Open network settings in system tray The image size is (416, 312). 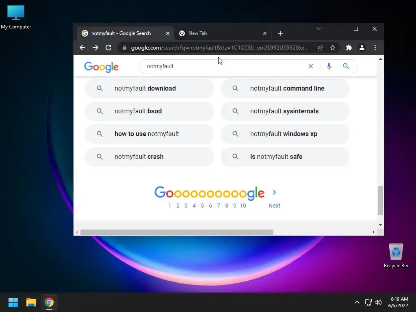click(x=368, y=302)
